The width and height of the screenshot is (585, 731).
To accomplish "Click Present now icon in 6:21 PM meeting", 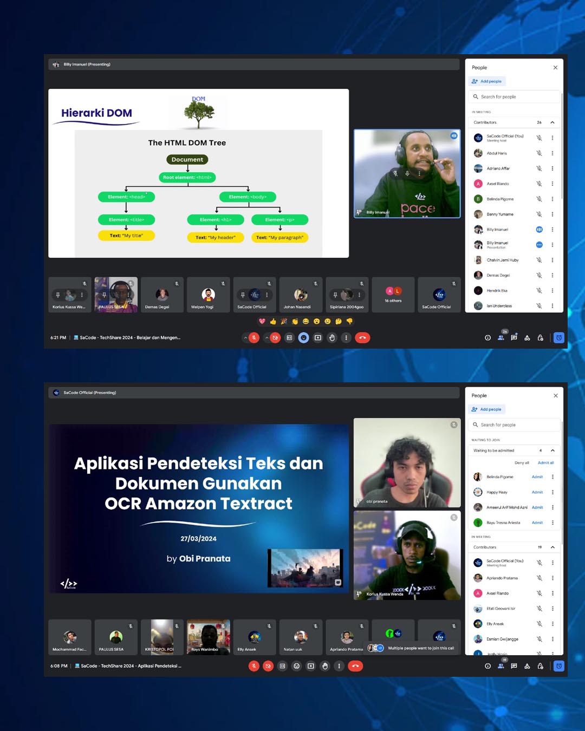I will click(318, 338).
